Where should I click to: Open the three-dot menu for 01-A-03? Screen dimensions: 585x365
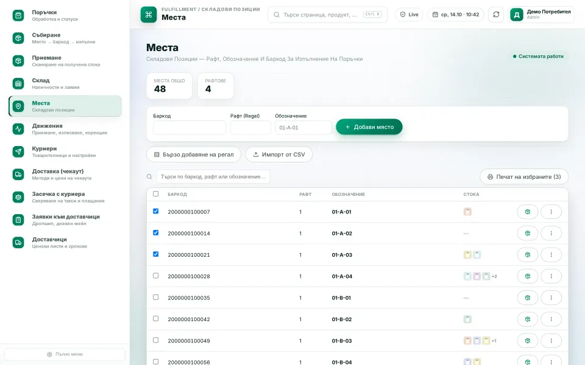coord(551,255)
